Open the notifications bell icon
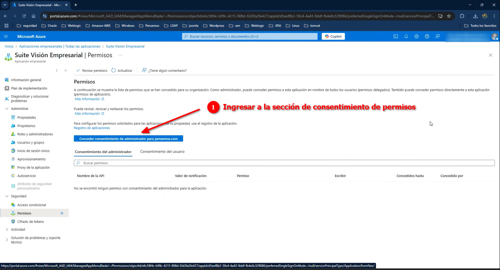 pos(406,36)
